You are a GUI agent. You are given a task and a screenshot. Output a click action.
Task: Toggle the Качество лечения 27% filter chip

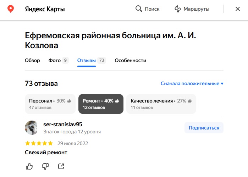tap(161, 104)
